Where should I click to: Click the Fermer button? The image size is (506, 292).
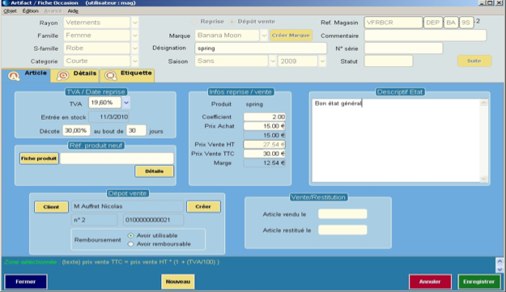(x=25, y=281)
